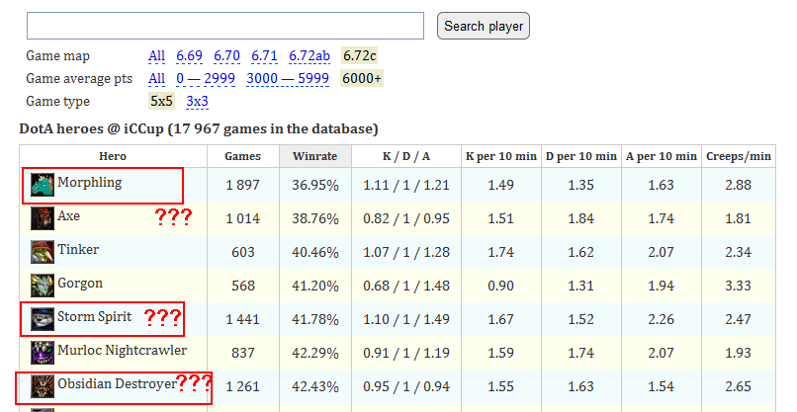Viewport: 797px width, 412px height.
Task: Click the Axe hero name
Action: [x=68, y=216]
